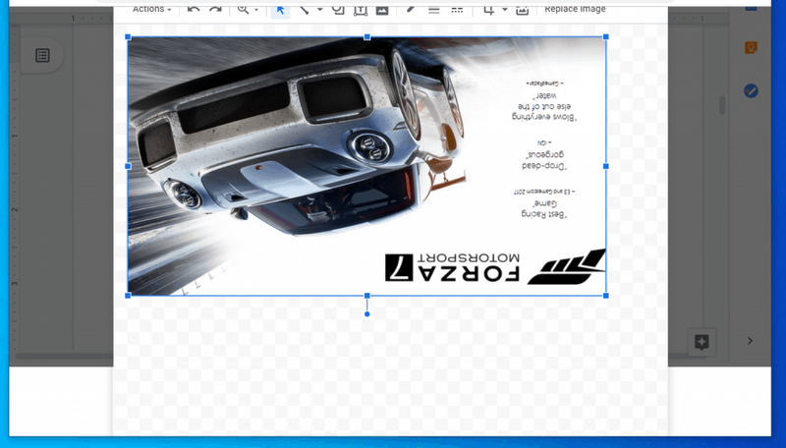Open the border color pencil tool

click(411, 9)
